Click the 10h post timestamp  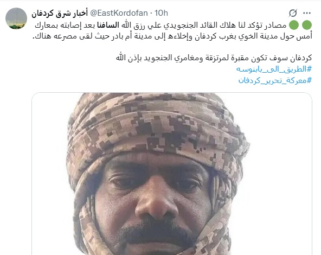click(161, 13)
